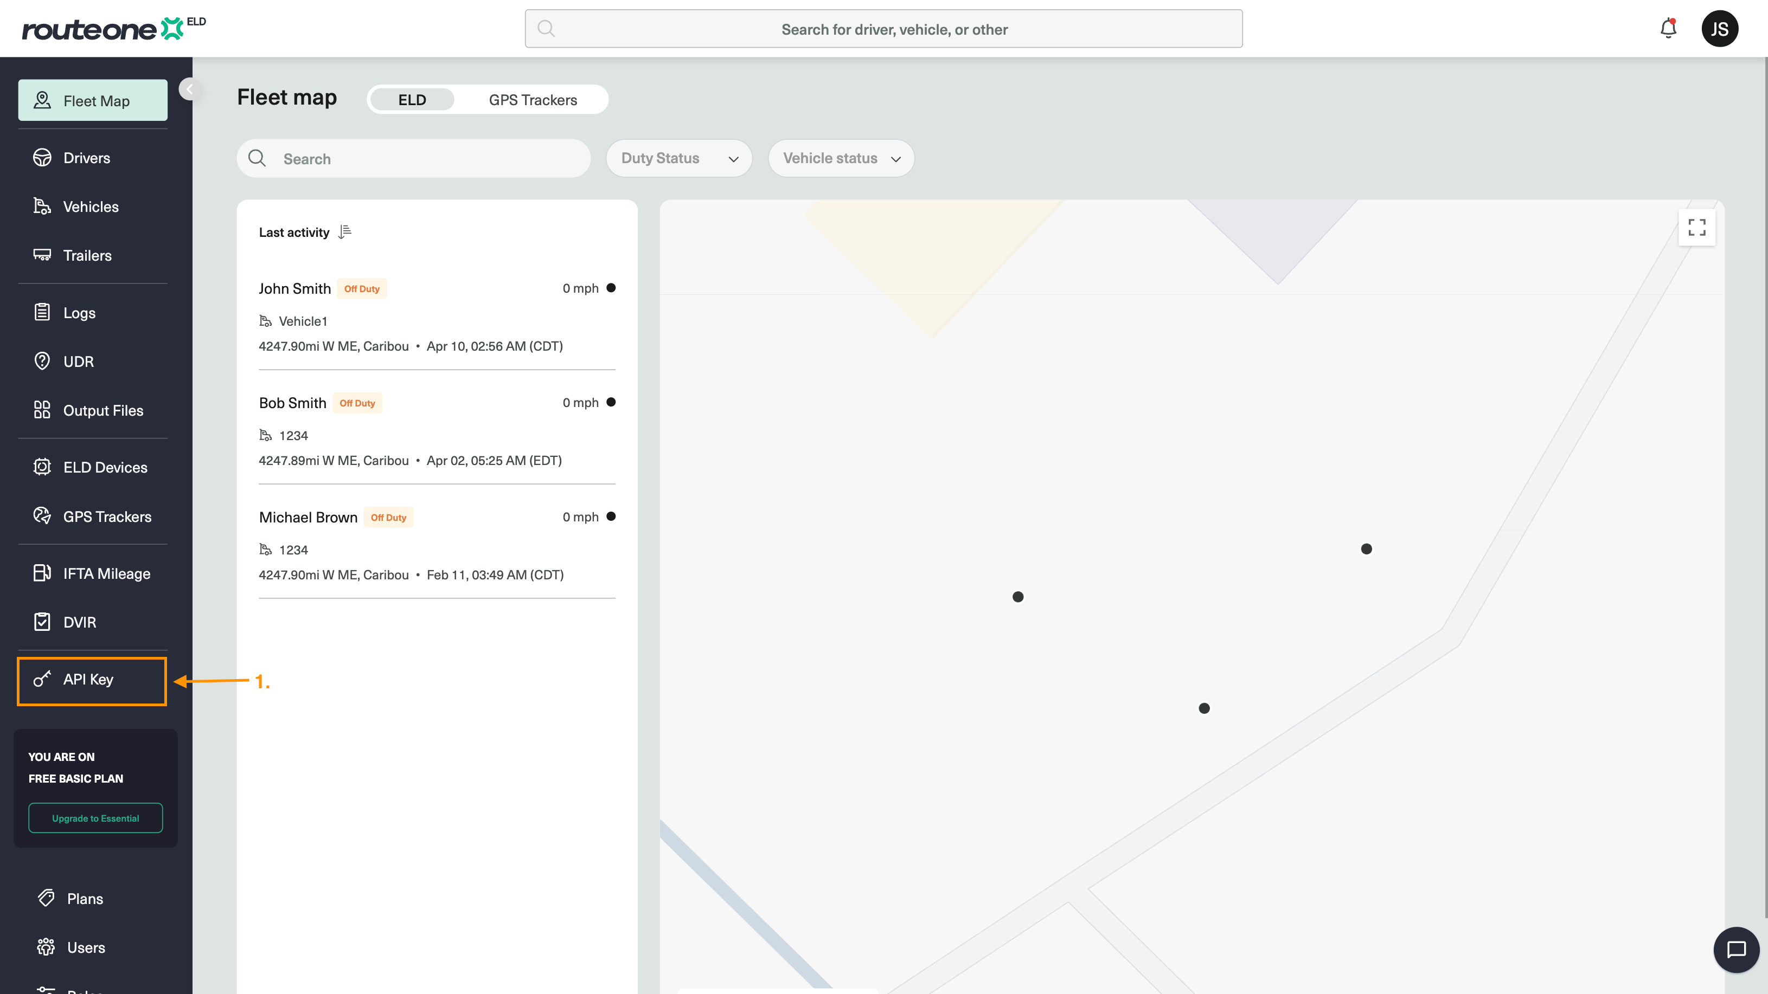1768x994 pixels.
Task: Open the Vehicle status dropdown
Action: 841,158
